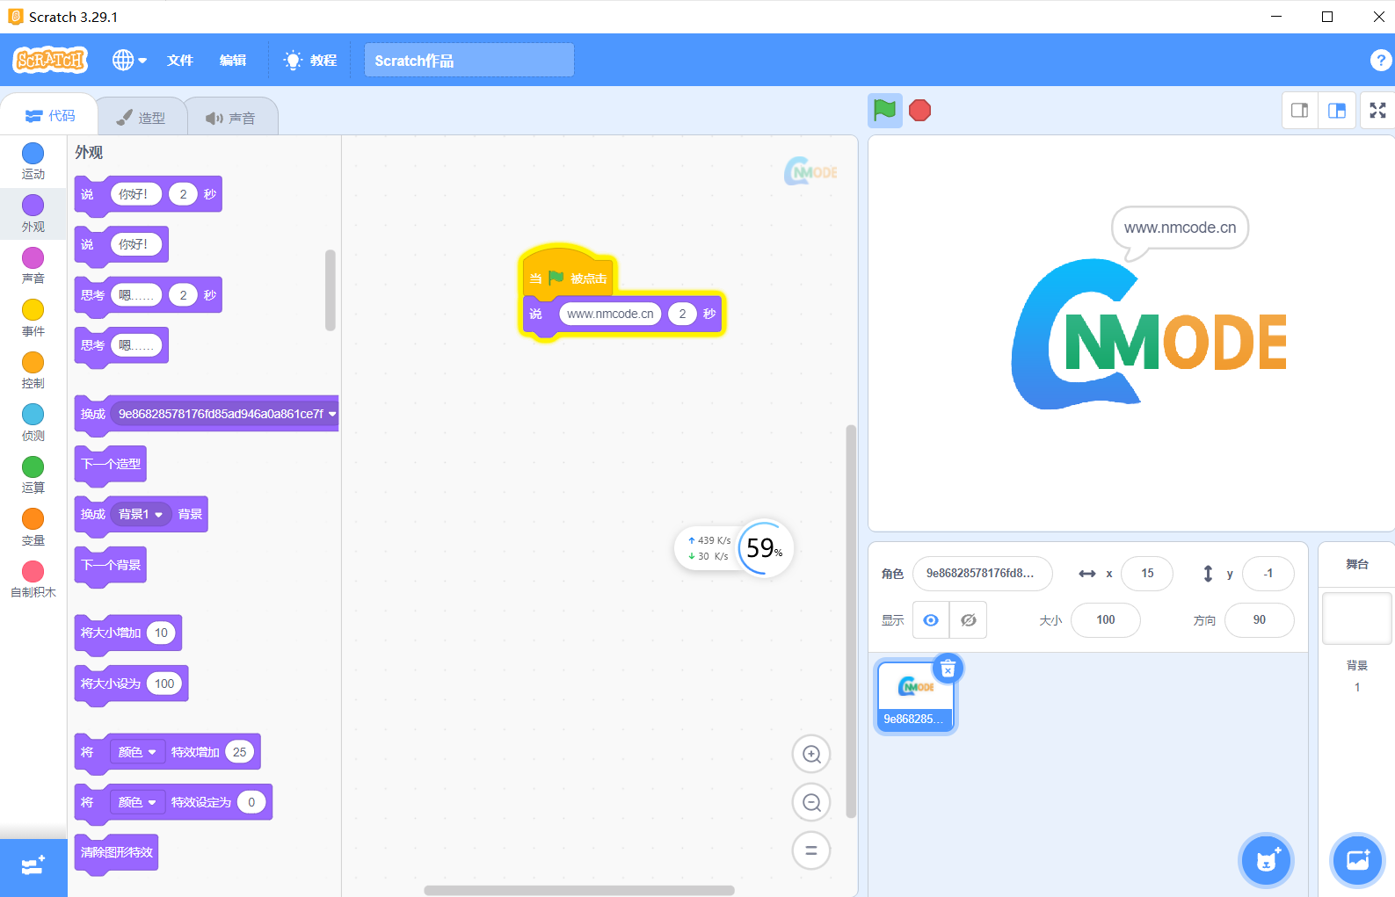The width and height of the screenshot is (1395, 897).
Task: Switch to small stage layout
Action: [1299, 111]
